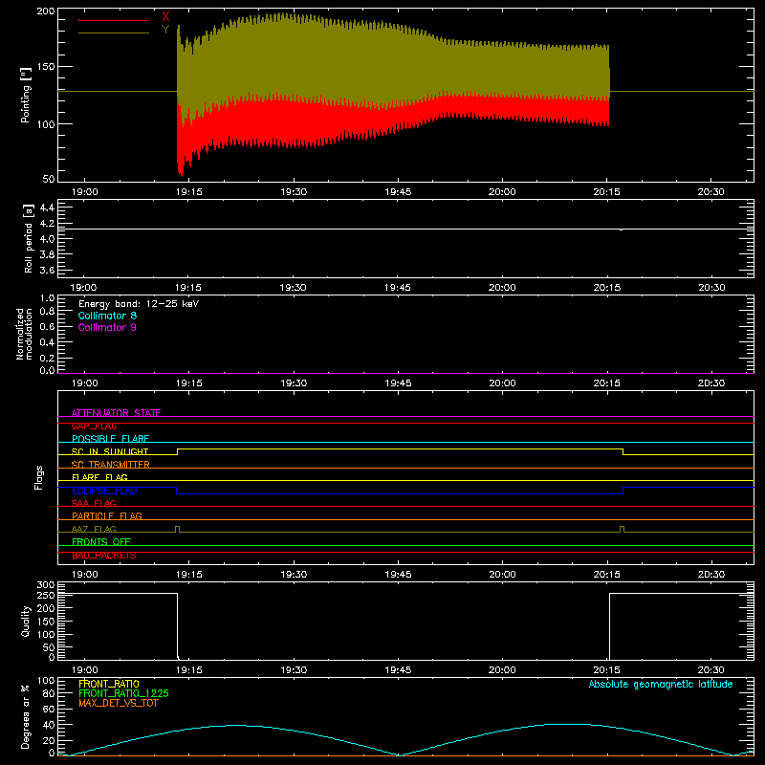
Task: Click the 250 tick on the Quality axis
Action: [46, 596]
